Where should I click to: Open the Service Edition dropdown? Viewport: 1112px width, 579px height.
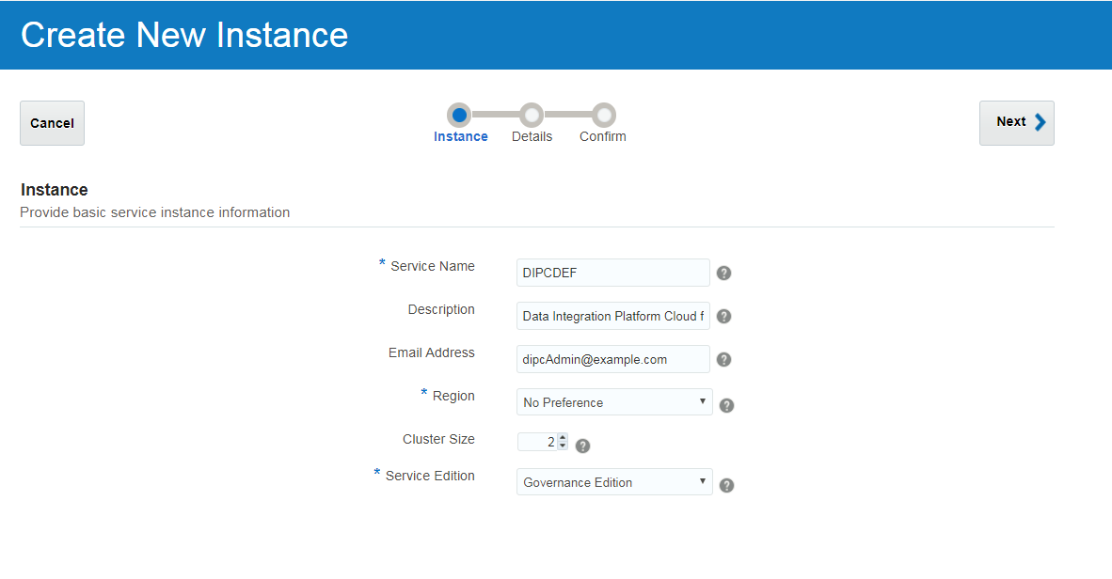coord(613,481)
